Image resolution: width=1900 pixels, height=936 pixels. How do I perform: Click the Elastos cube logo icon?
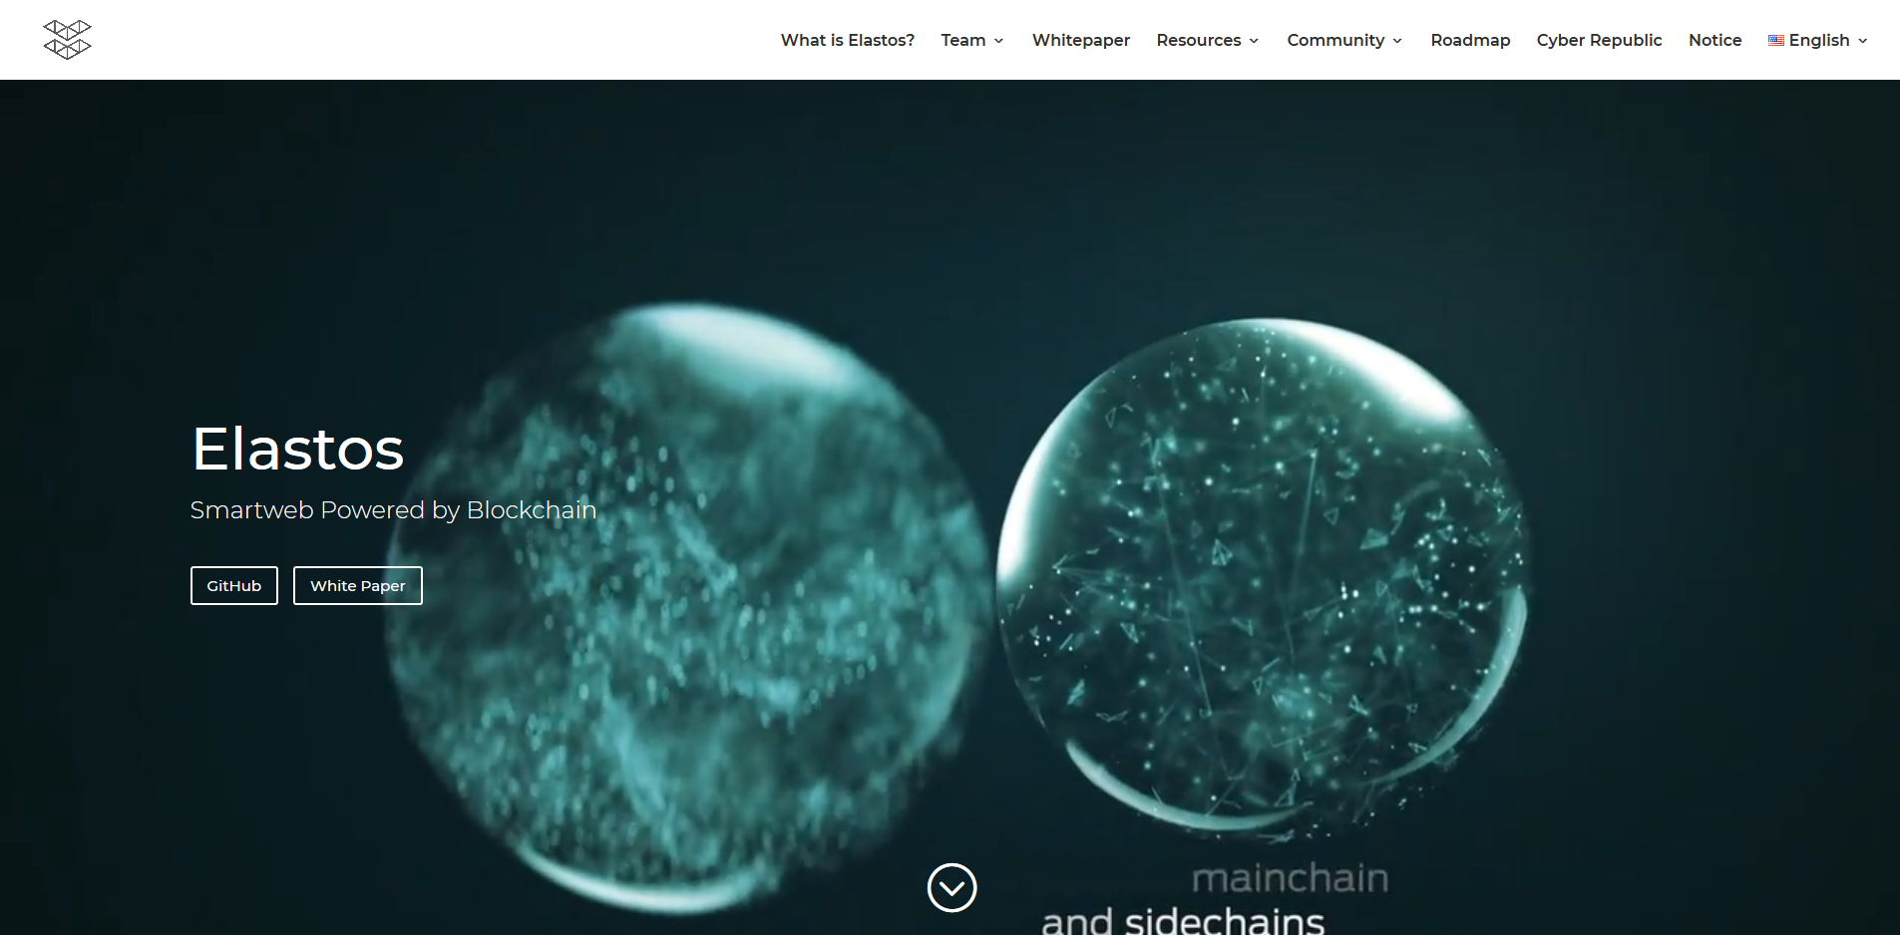pos(67,40)
